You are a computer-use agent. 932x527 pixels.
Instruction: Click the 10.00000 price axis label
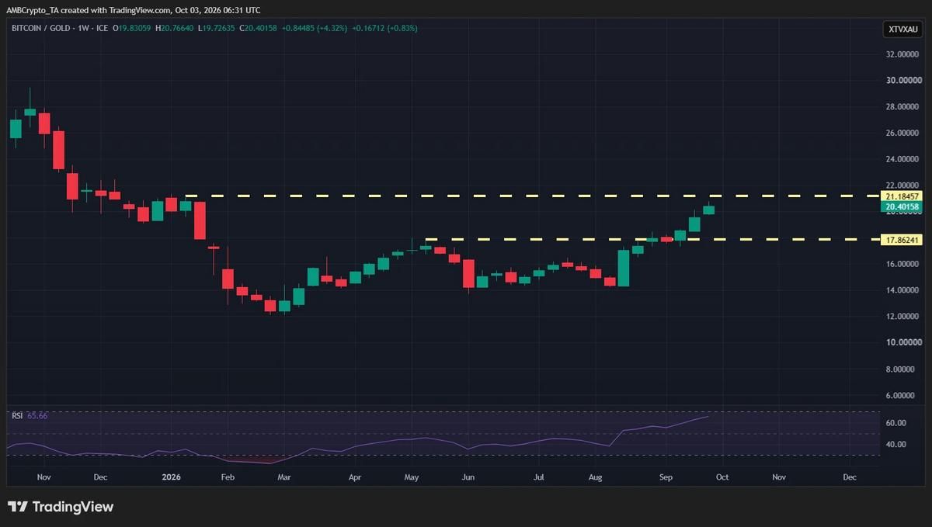click(x=902, y=342)
